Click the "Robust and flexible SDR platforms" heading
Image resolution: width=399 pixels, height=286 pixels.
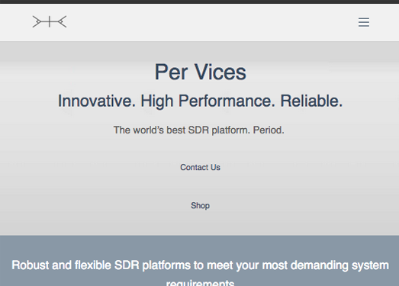tap(101, 265)
